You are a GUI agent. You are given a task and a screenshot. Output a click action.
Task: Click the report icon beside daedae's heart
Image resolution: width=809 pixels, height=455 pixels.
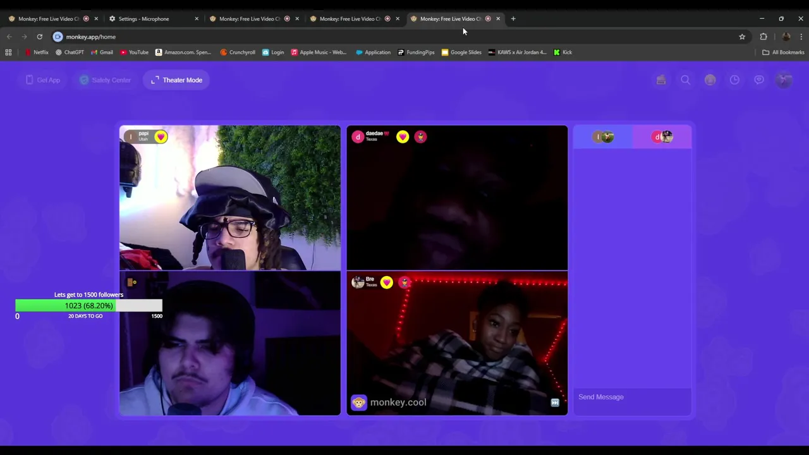(x=420, y=136)
